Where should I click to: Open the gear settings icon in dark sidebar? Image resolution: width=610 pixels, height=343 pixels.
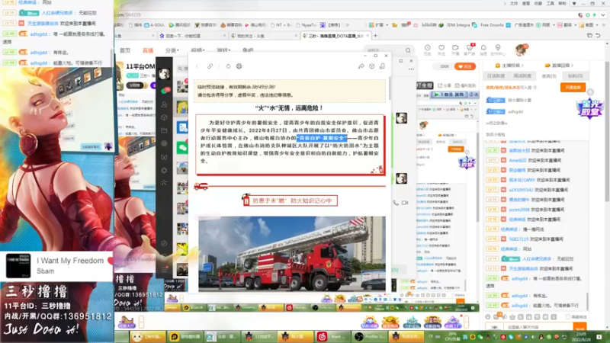pos(164,170)
